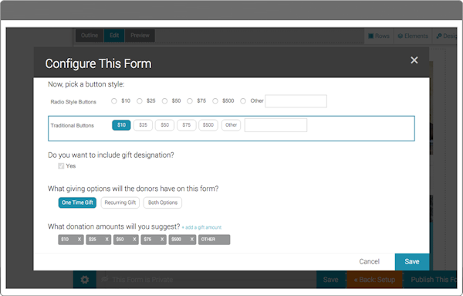Close the Configure This Form dialog
Viewport: 463px width, 296px height.
pyautogui.click(x=414, y=60)
